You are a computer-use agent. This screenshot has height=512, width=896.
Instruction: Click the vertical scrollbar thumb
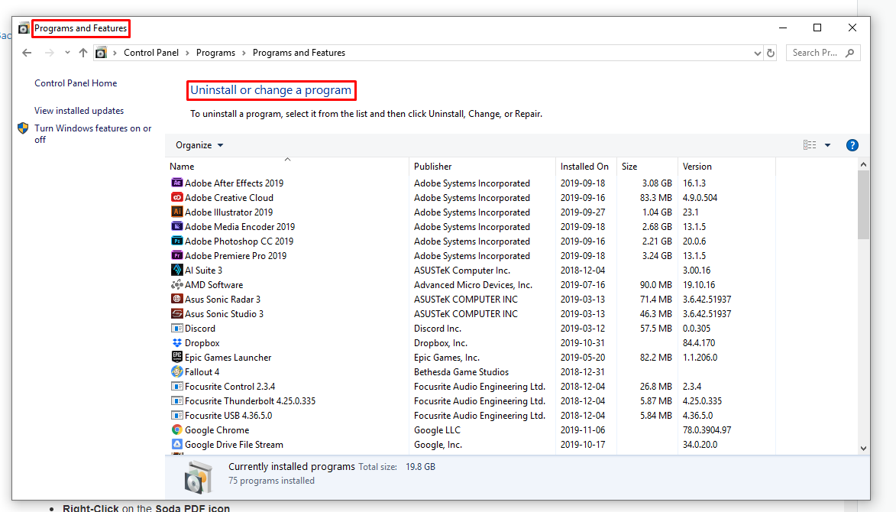pyautogui.click(x=863, y=205)
